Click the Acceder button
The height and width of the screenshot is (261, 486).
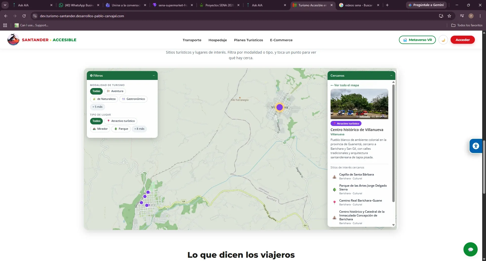[x=462, y=40]
